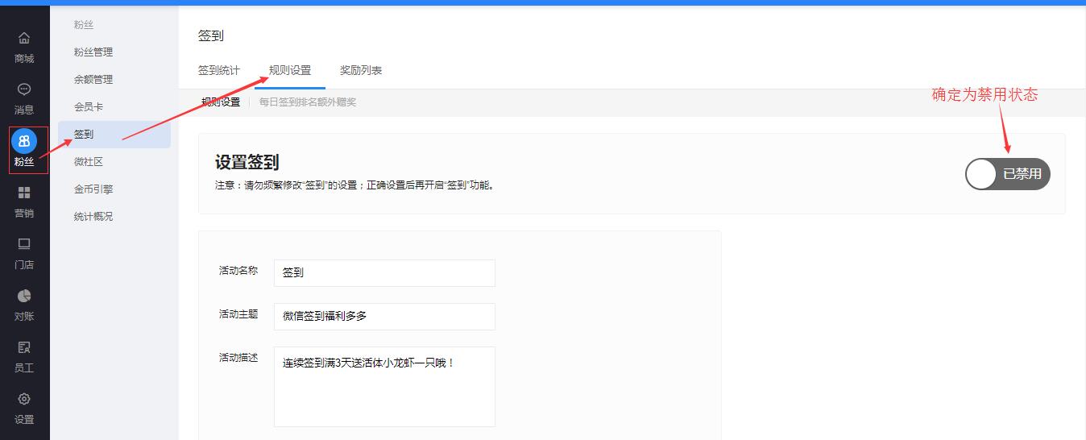Open the 设置 gear icon
This screenshot has height=440, width=1086.
tap(24, 399)
